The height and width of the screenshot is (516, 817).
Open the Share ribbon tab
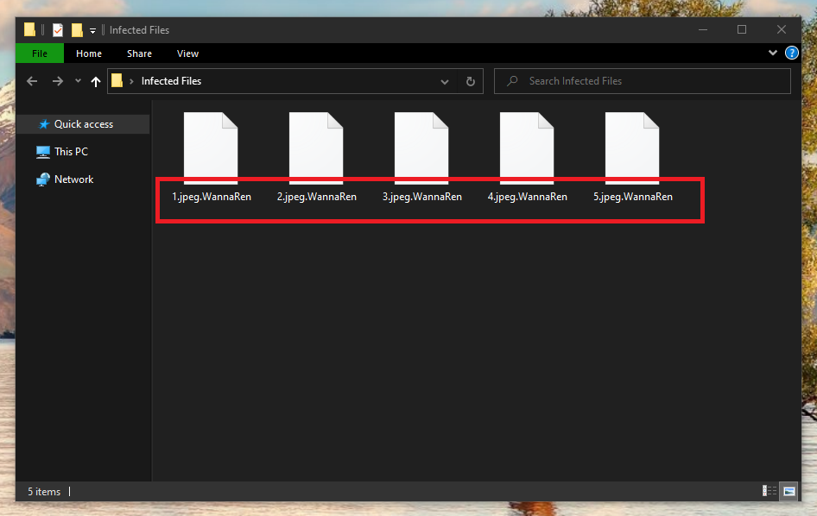click(x=139, y=53)
